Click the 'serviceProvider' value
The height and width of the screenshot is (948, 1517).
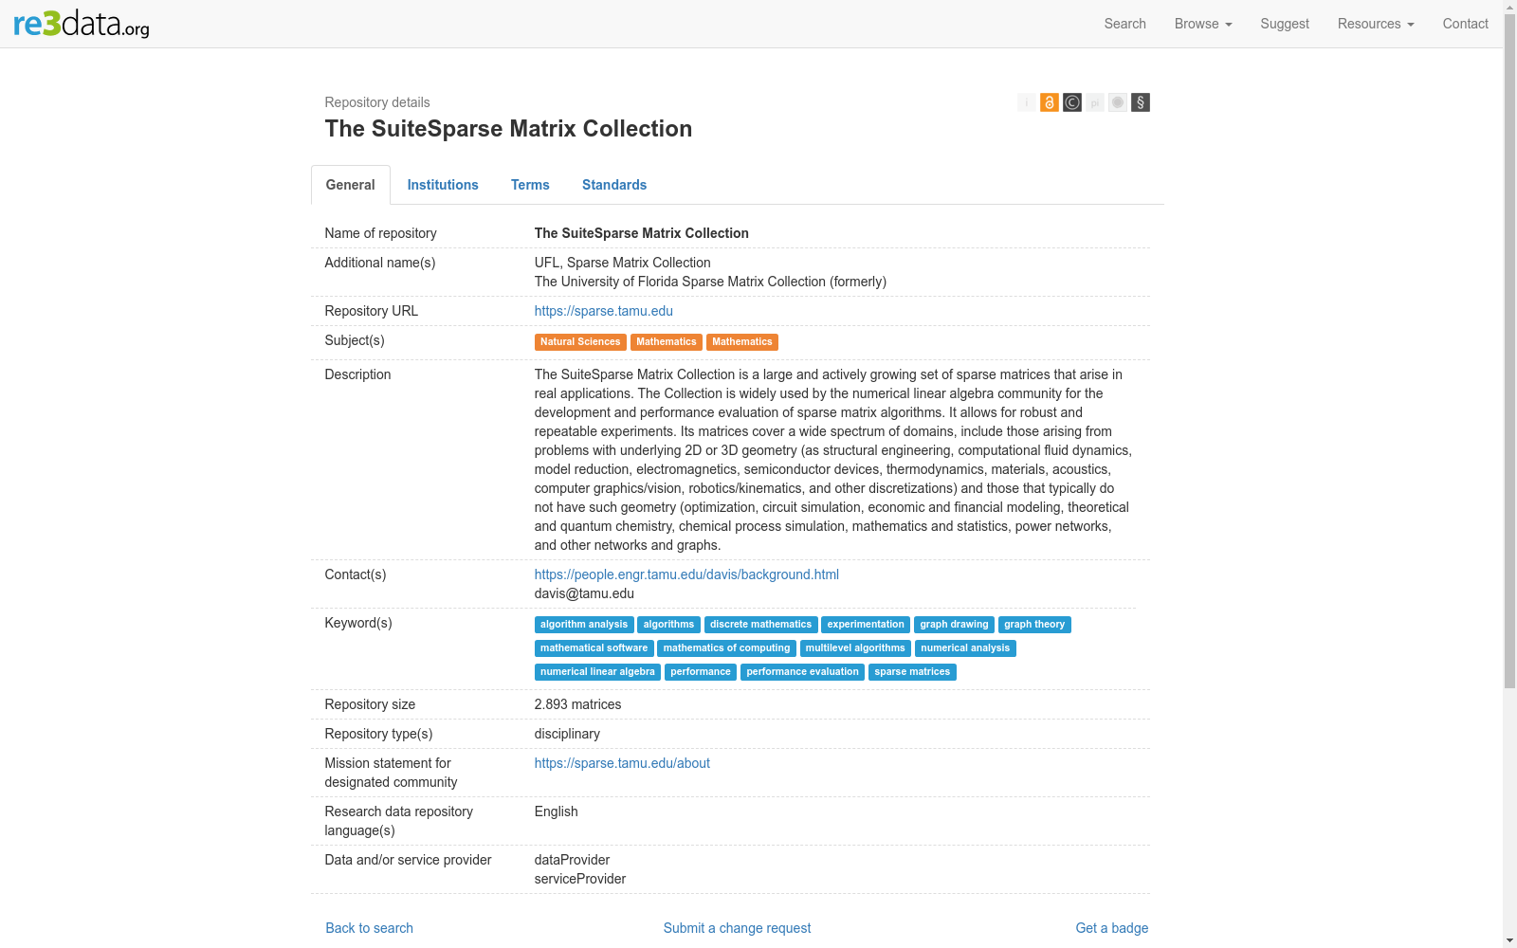[580, 879]
